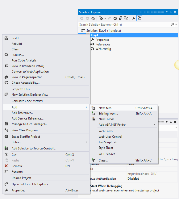Click the Forward arrow in Solution Explorer toolbar
Viewport: 179px width, 199px height.
coord(87,18)
